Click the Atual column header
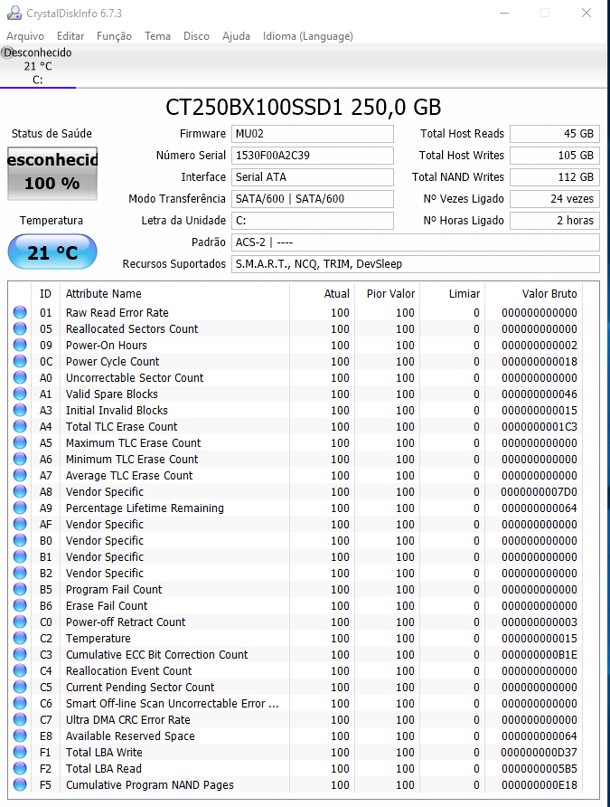This screenshot has width=610, height=807. (322, 293)
